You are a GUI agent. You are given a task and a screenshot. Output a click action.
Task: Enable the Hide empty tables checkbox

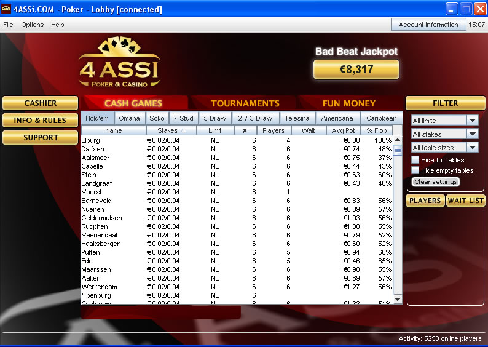415,170
